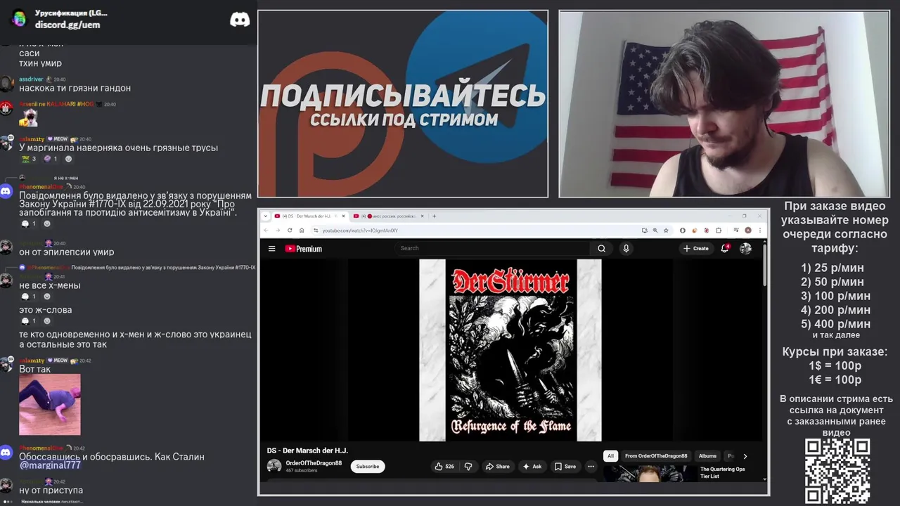The height and width of the screenshot is (506, 900).
Task: Toggle Subscribe for OrderOfTheDragon88
Action: click(x=367, y=466)
